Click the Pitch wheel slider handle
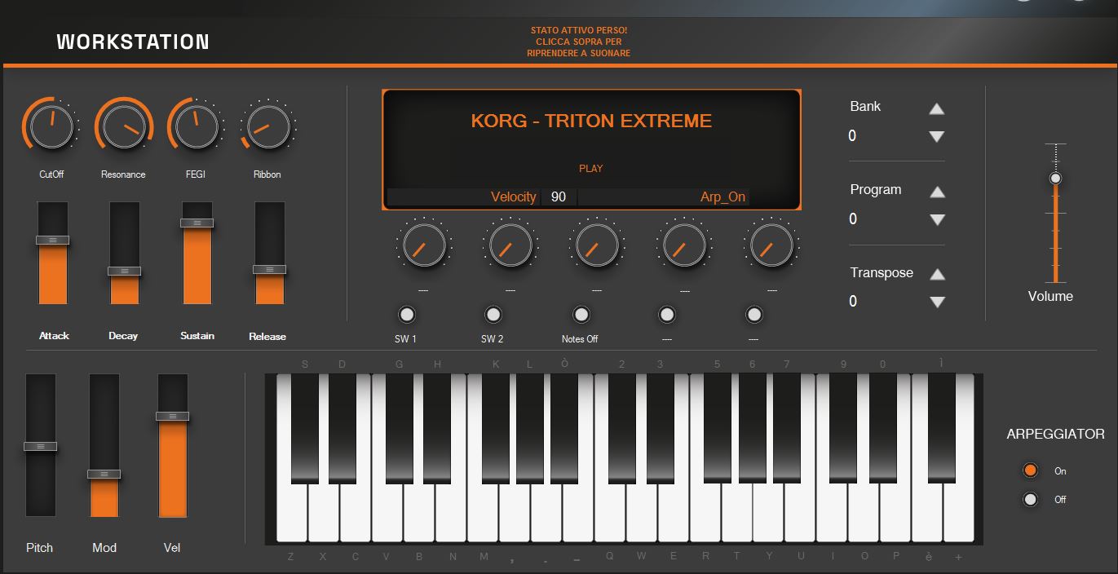The width and height of the screenshot is (1118, 574). pos(40,446)
